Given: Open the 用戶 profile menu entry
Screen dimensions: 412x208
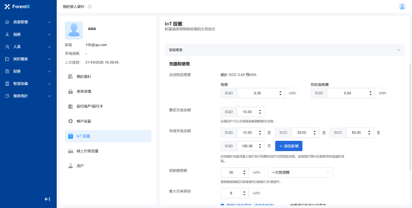Looking at the screenshot, I should point(80,166).
